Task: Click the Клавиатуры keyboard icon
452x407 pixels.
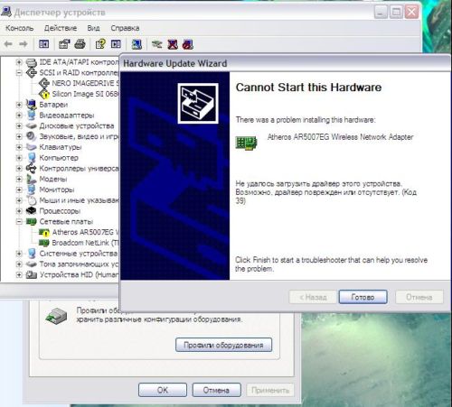Action: click(x=31, y=147)
